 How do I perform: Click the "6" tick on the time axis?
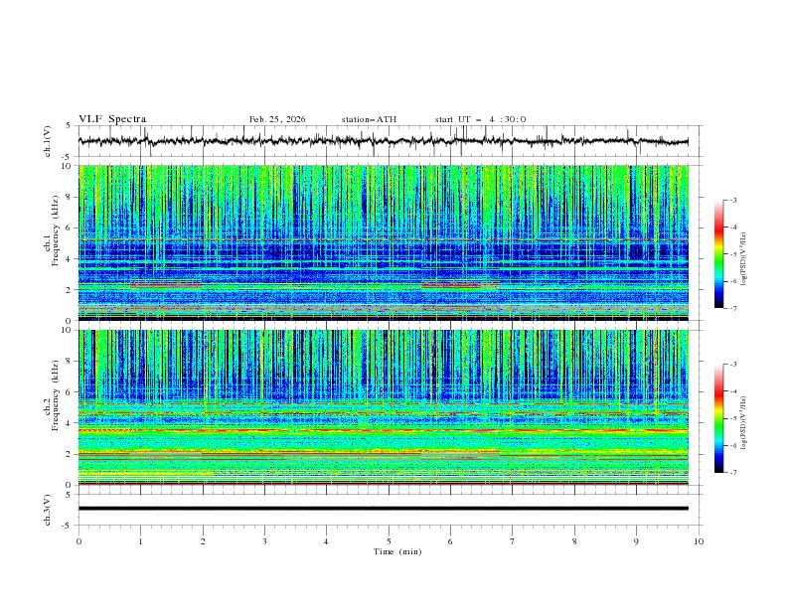(450, 541)
